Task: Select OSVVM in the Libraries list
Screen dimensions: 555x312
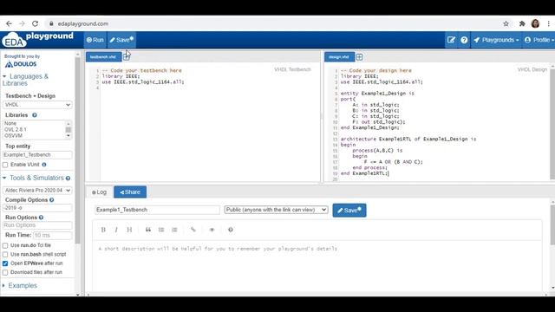Action: [14, 135]
